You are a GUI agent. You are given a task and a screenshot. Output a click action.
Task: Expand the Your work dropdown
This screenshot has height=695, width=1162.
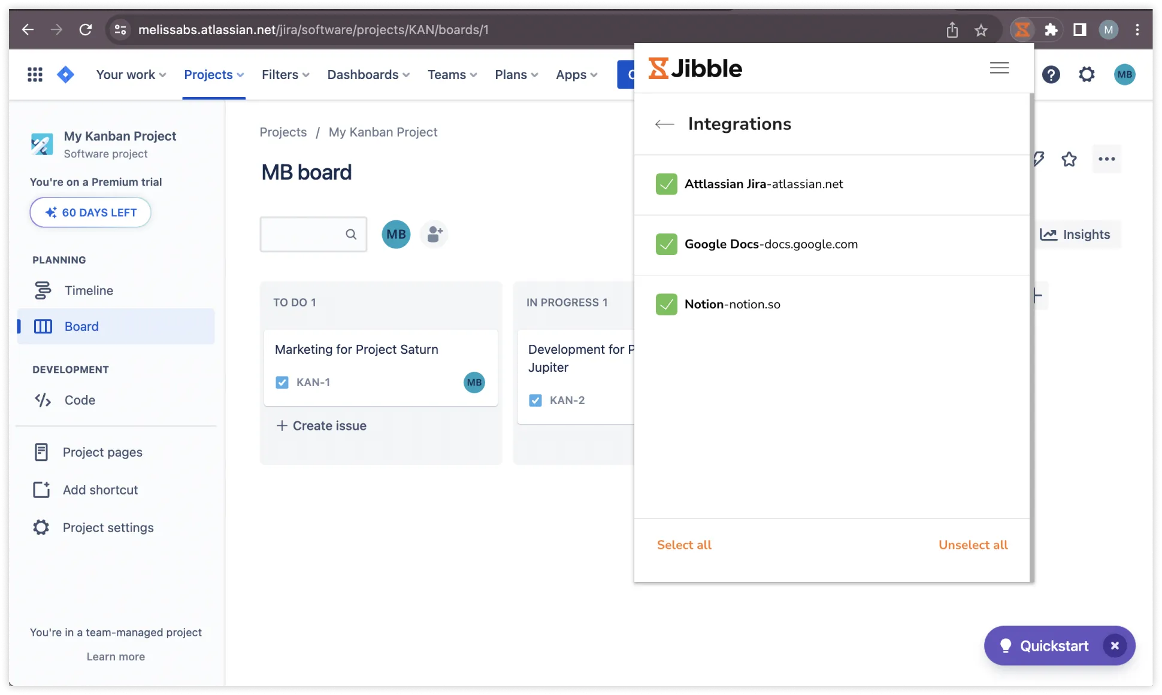pos(131,75)
